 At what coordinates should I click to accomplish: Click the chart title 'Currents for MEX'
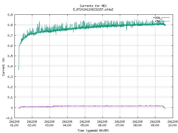pyautogui.click(x=93, y=6)
